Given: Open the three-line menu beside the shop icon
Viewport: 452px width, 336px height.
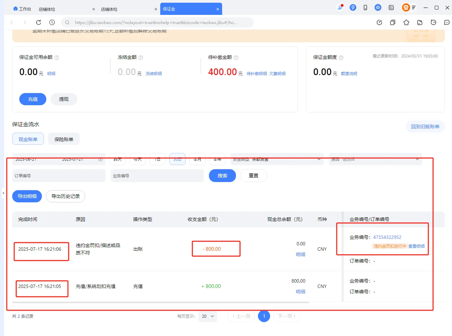Looking at the screenshot, I should (x=413, y=7).
